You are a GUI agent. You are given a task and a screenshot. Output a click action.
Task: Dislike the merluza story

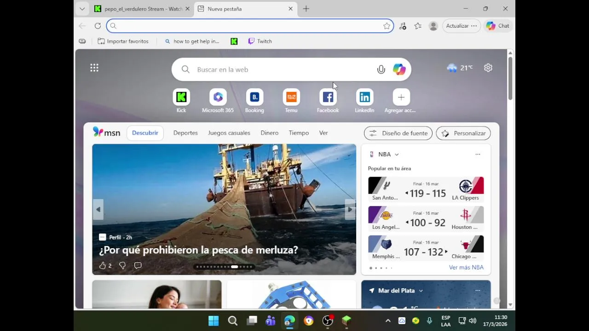click(122, 266)
